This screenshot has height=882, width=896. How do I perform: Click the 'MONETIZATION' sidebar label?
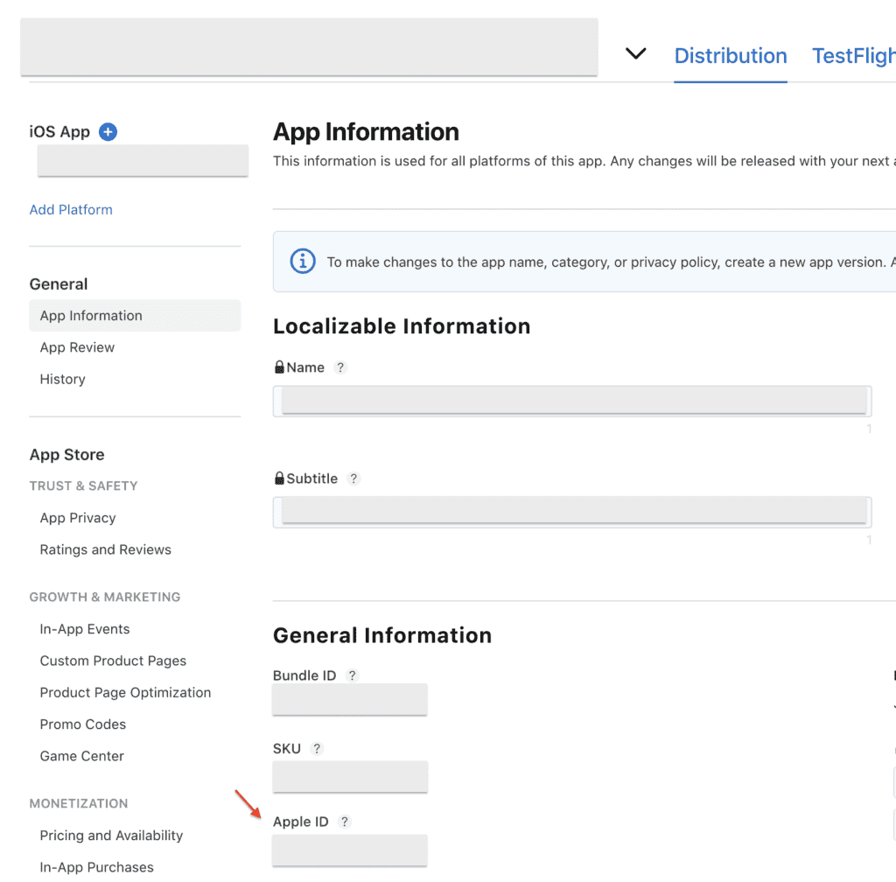(x=78, y=803)
